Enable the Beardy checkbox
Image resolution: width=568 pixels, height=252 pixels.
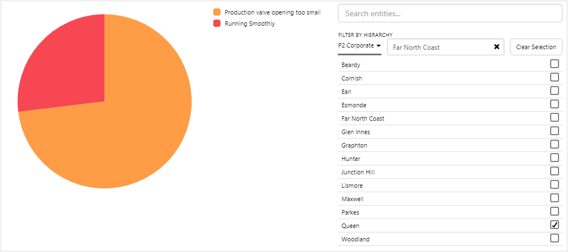(555, 64)
